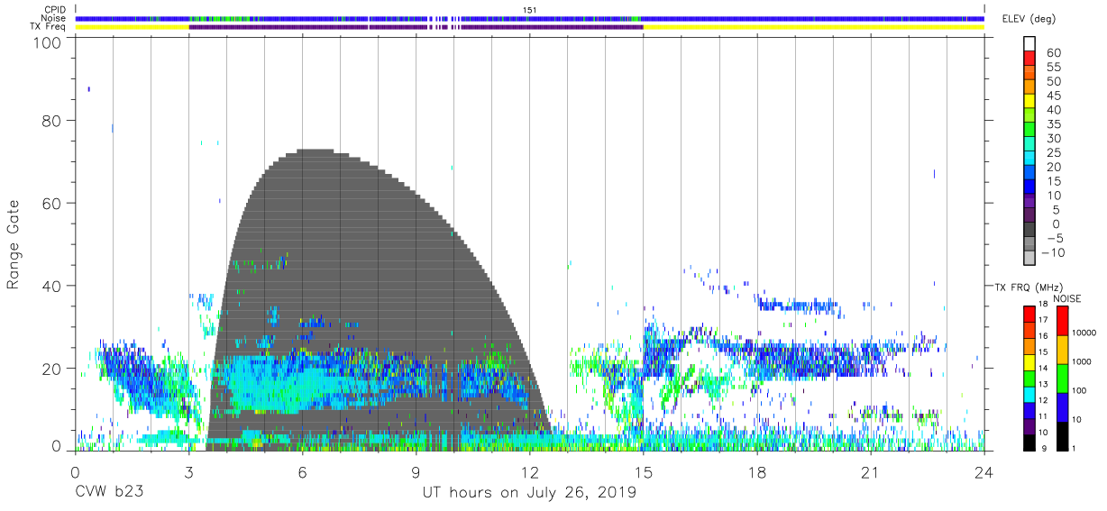Click the '35' label on ELEV colorbar
The height and width of the screenshot is (511, 1107).
(x=1053, y=124)
